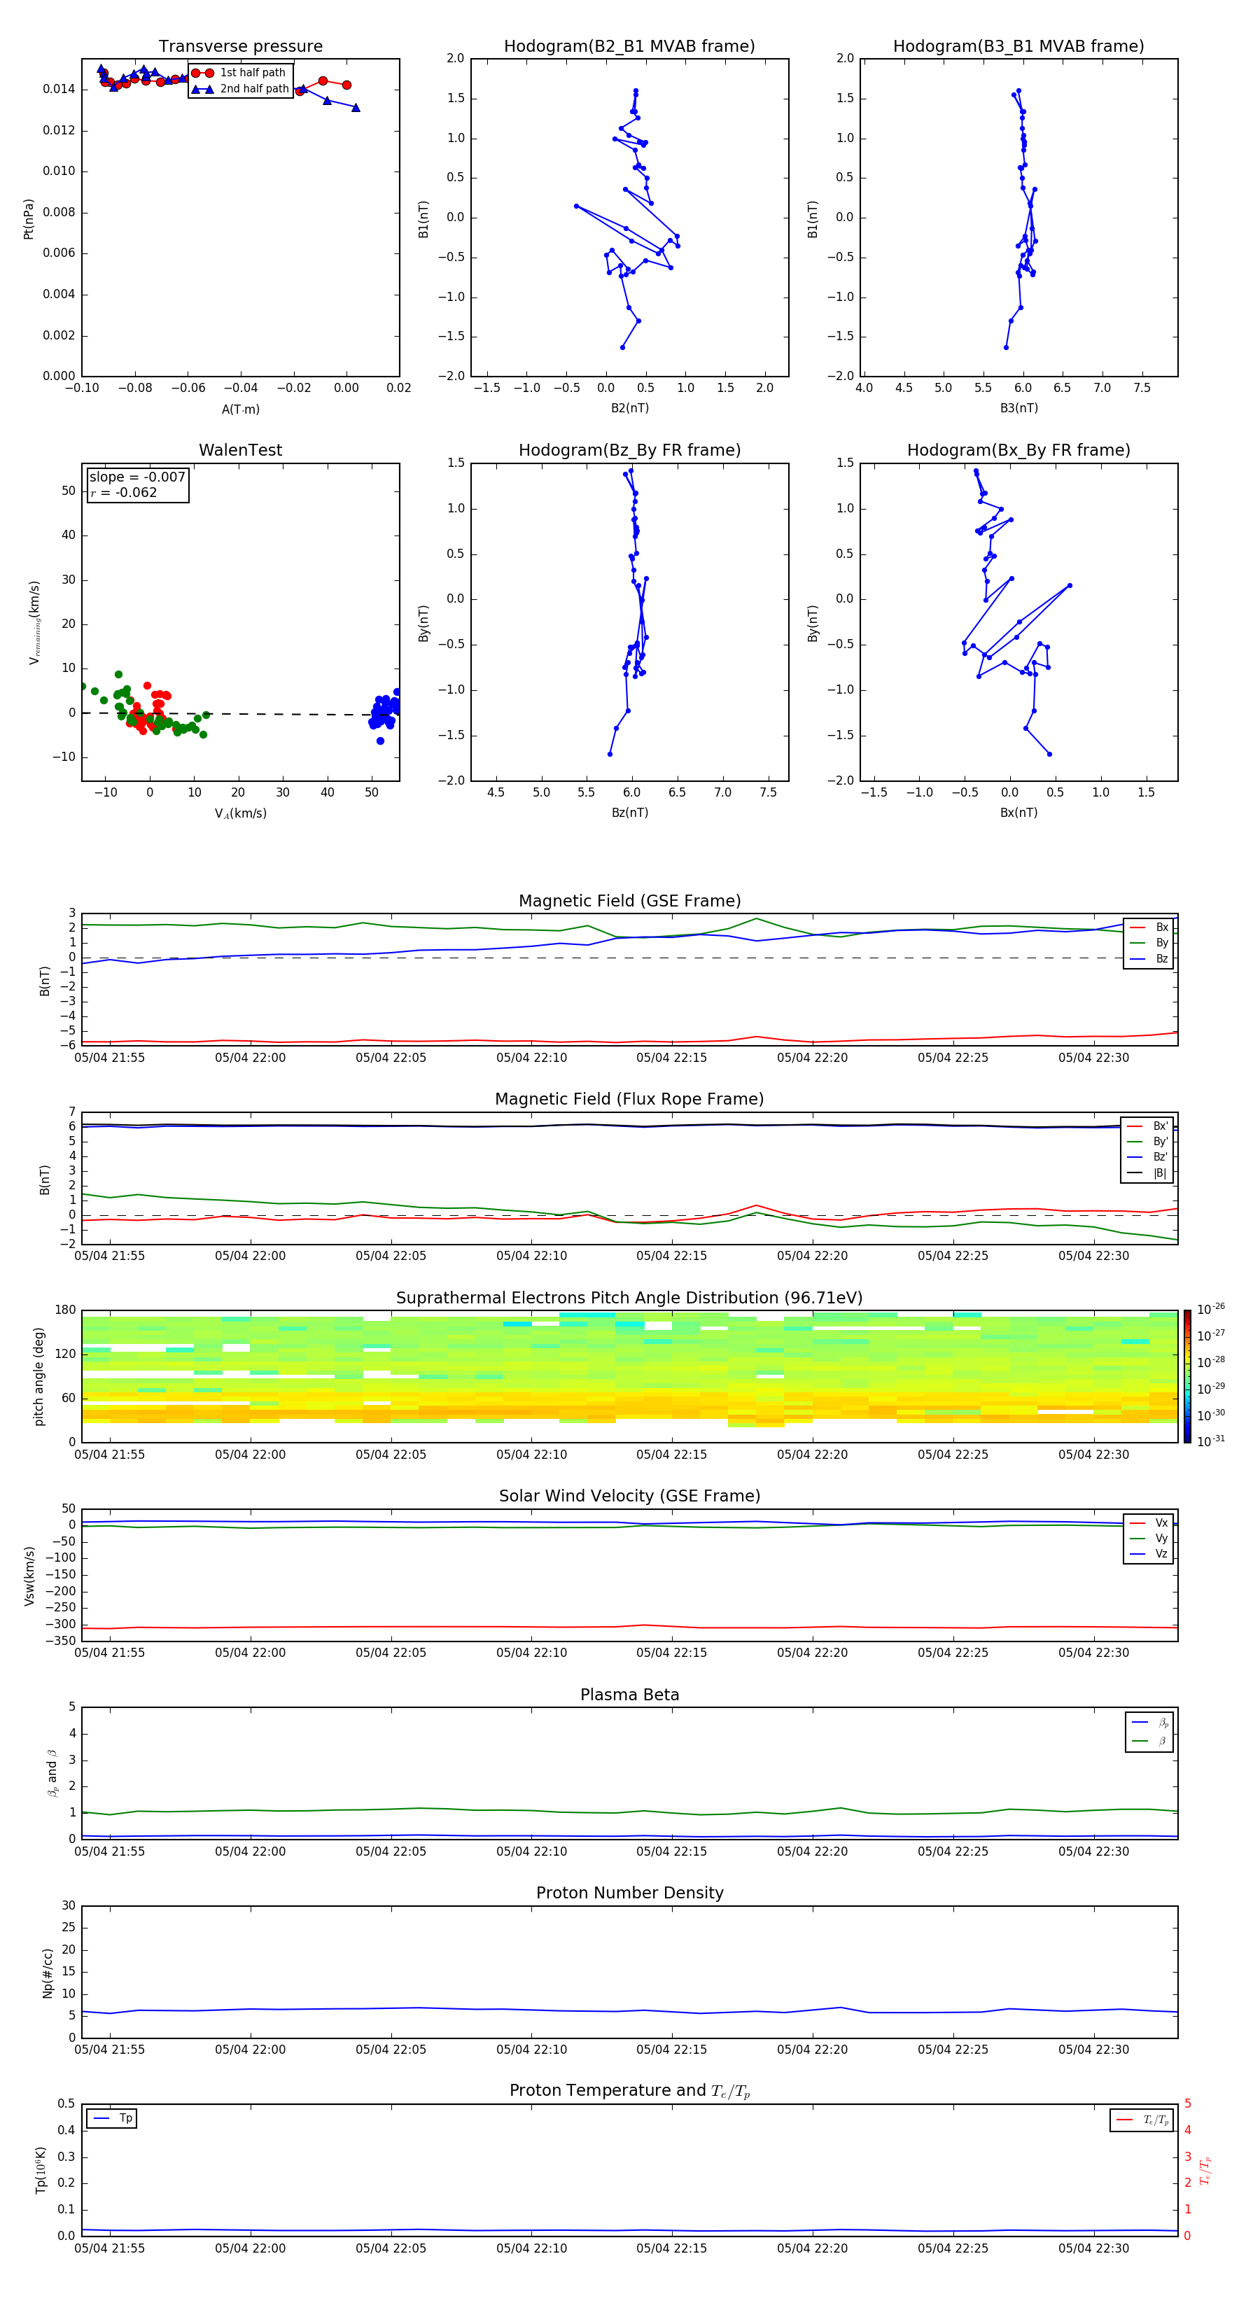
Task: Click the 'Np(#/cc)' y-axis label
Action: pos(48,1972)
